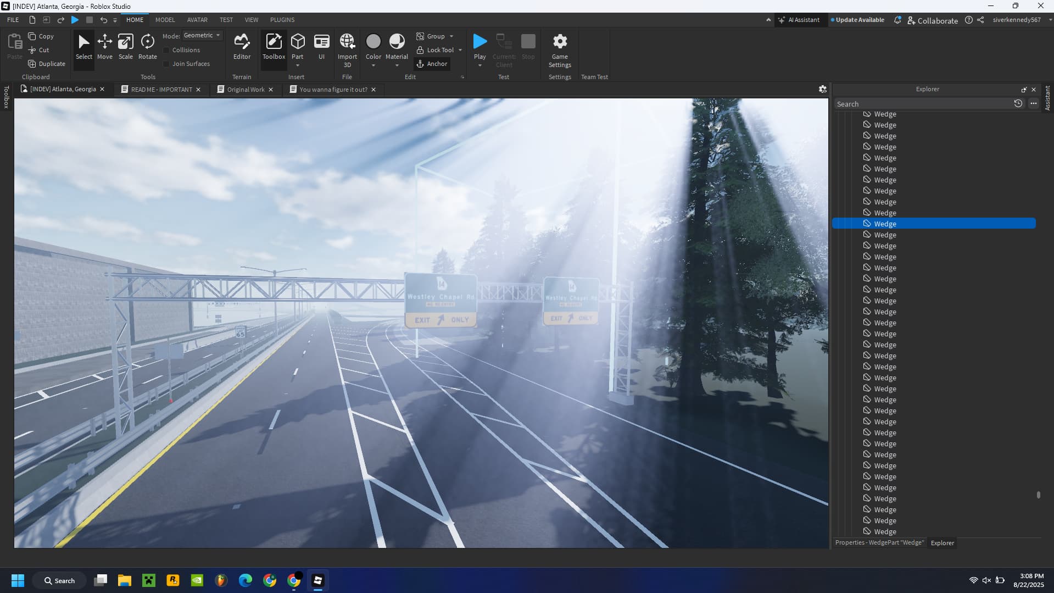Open the Terrain Editor
The height and width of the screenshot is (593, 1054).
click(x=242, y=47)
